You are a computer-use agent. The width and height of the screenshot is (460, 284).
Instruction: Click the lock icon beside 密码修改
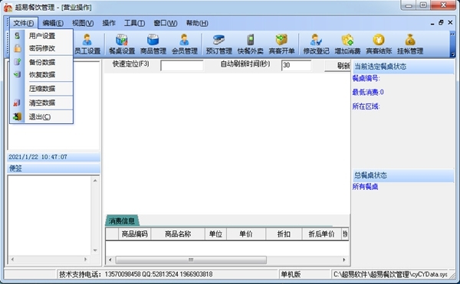click(18, 48)
